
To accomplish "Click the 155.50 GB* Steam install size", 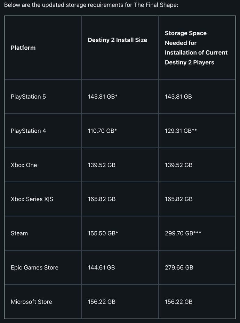I will point(103,233).
